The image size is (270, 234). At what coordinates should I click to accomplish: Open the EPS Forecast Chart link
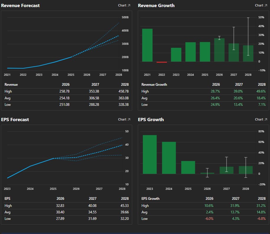124,119
